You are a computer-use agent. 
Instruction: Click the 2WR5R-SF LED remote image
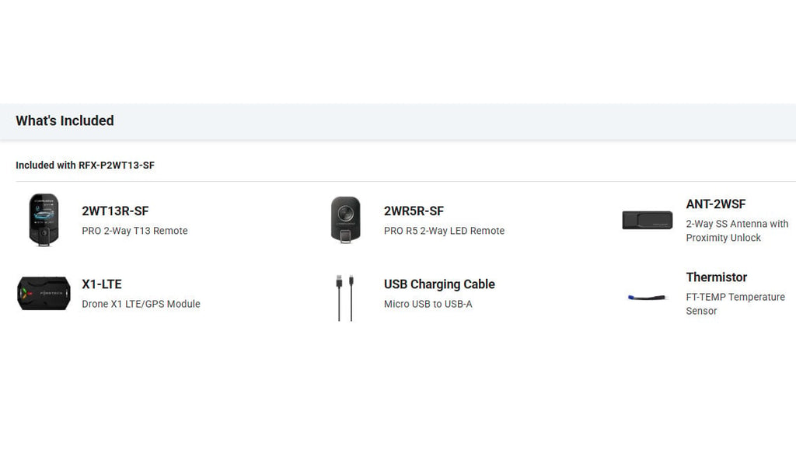point(346,220)
